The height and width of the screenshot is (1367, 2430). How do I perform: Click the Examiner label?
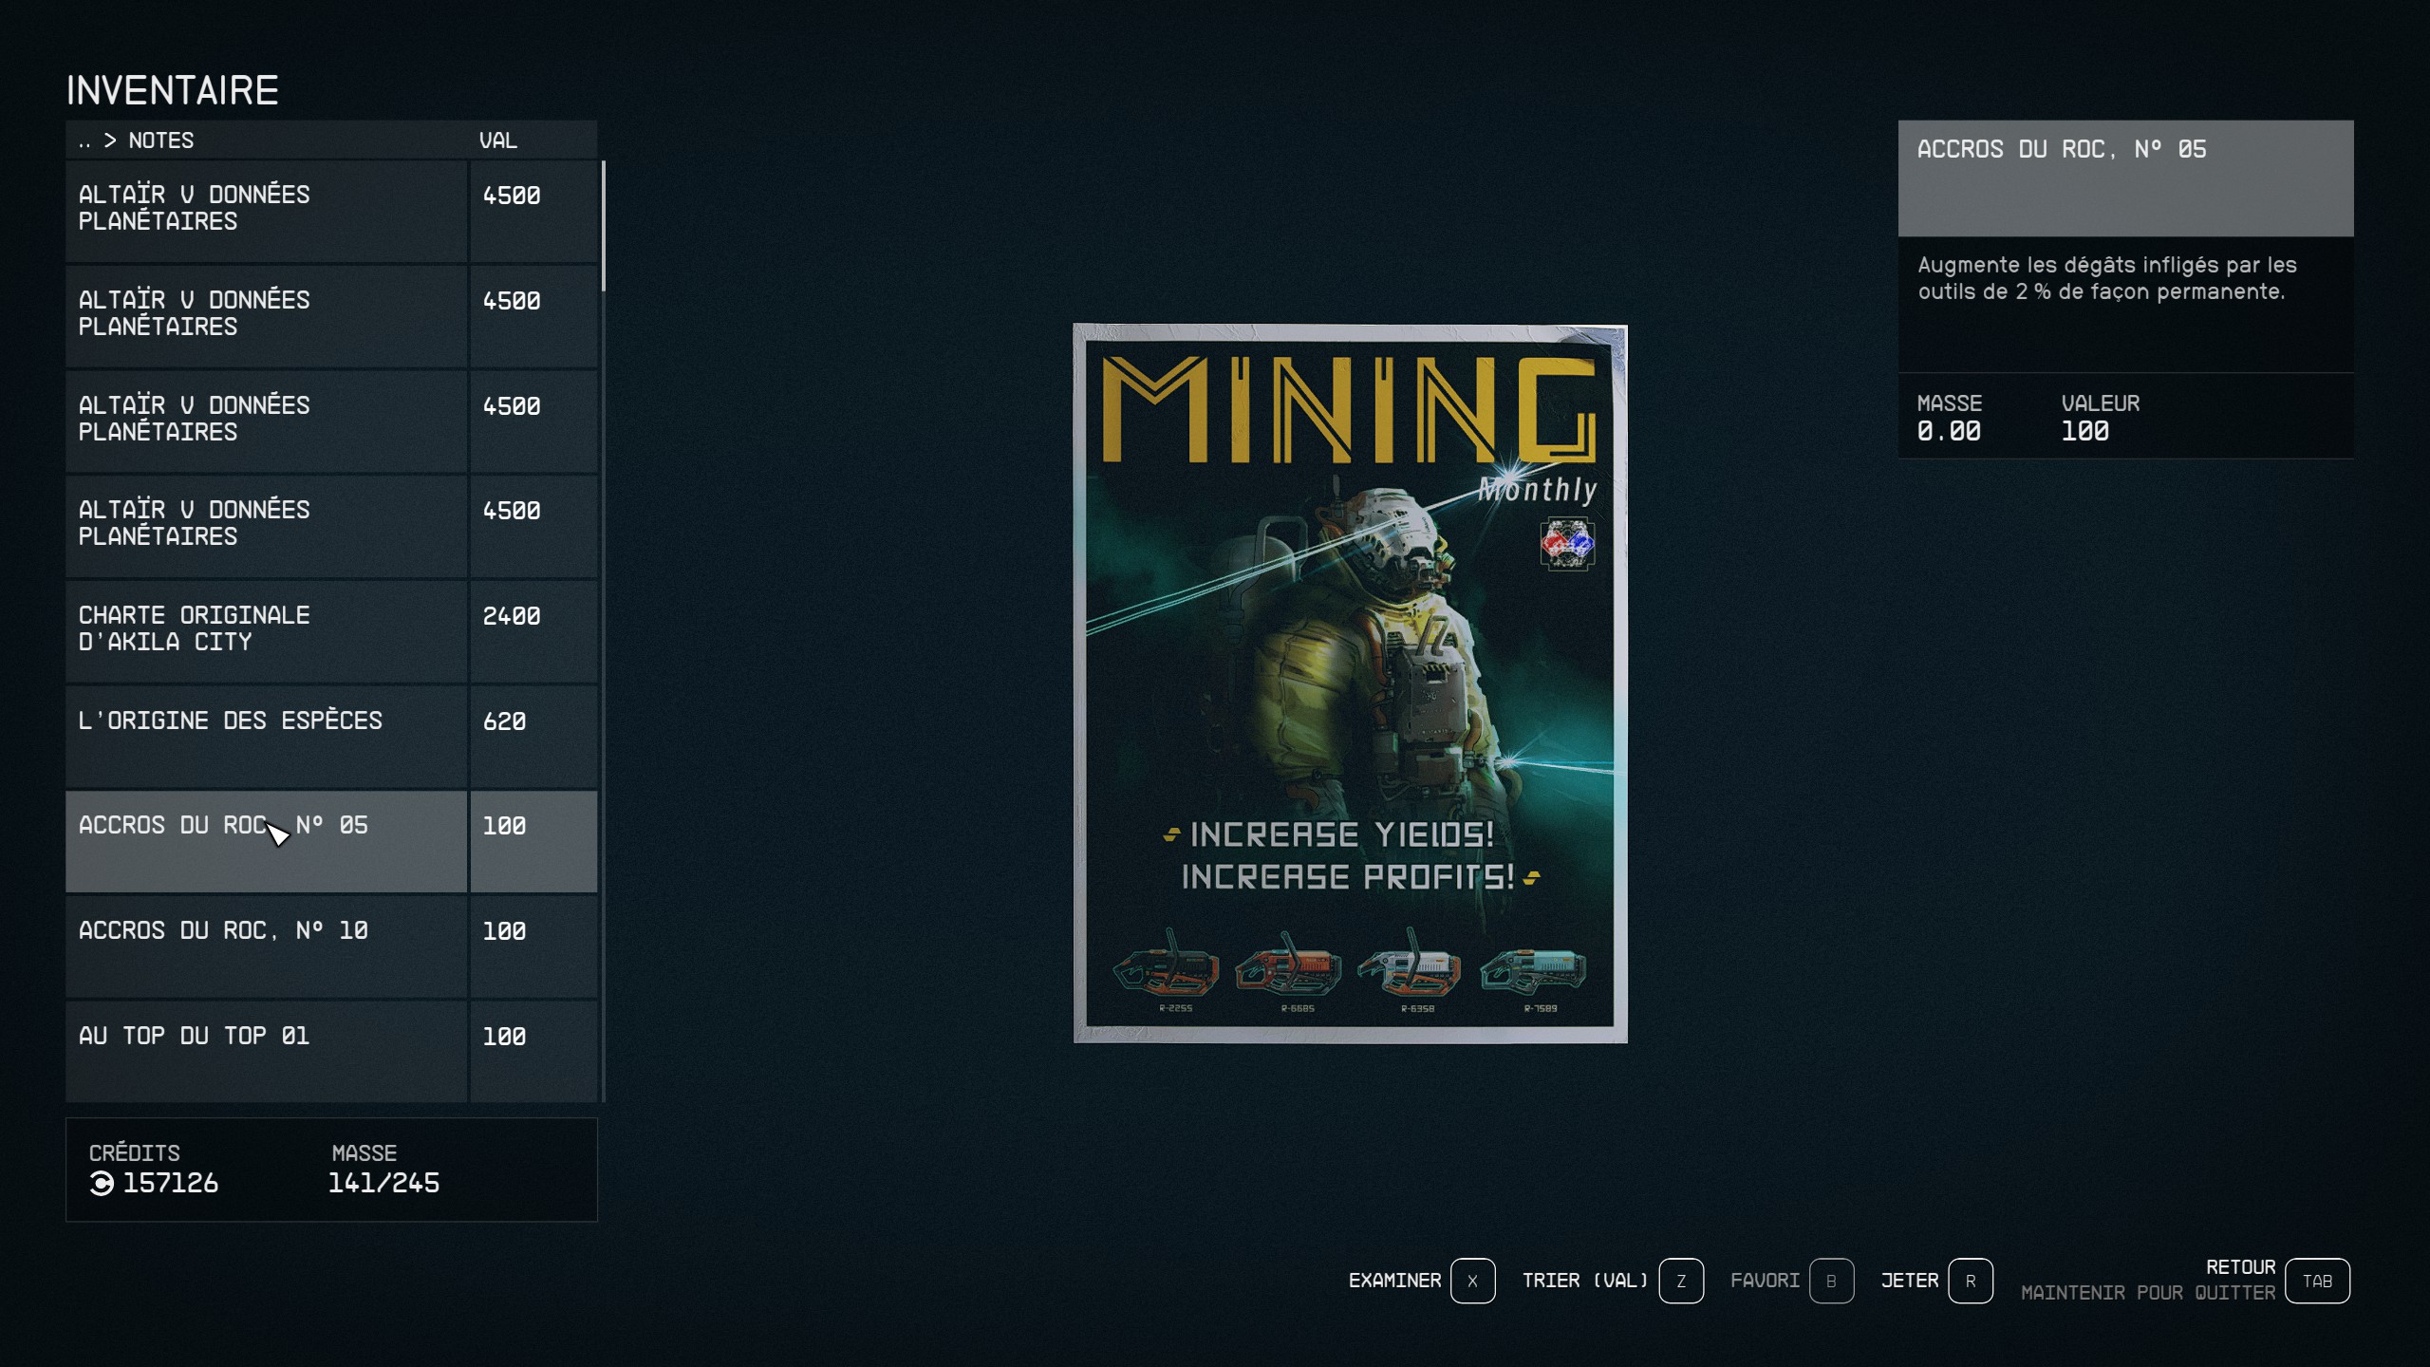pos(1393,1281)
